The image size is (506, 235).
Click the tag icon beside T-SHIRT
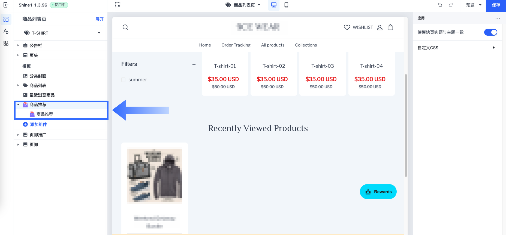click(27, 33)
